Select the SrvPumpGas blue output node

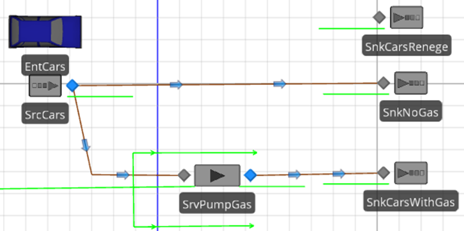tap(250, 175)
